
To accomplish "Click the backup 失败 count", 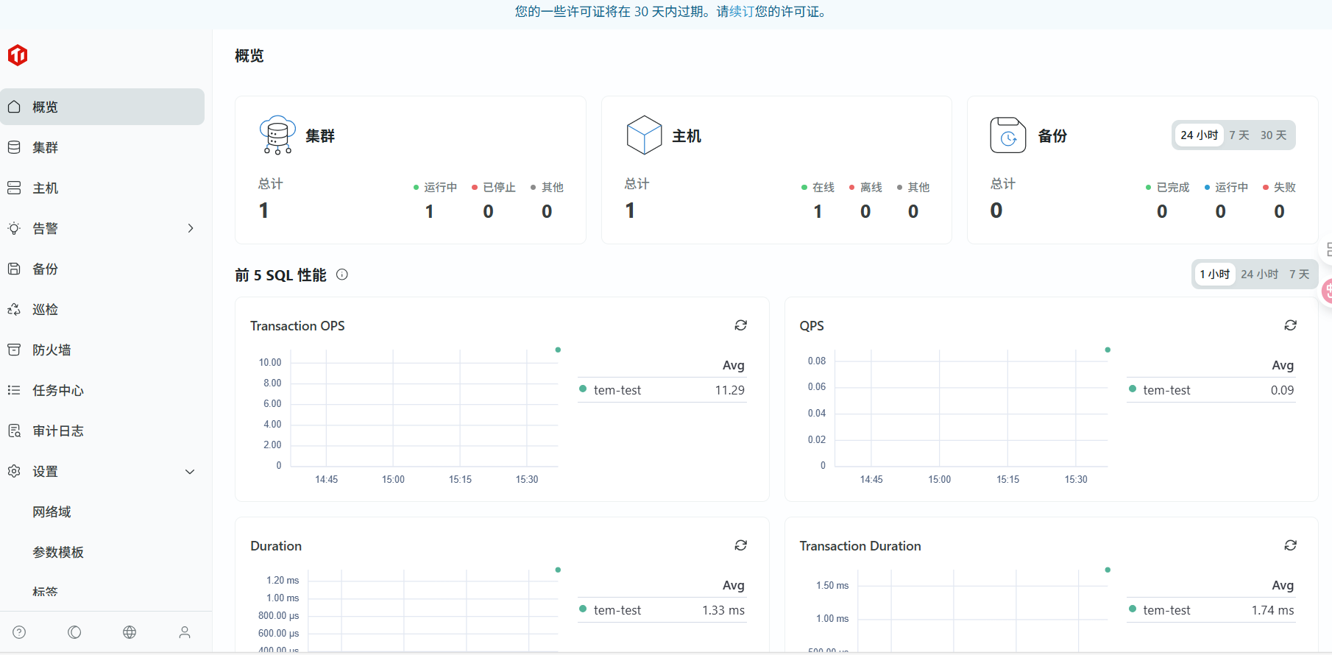I will coord(1279,212).
